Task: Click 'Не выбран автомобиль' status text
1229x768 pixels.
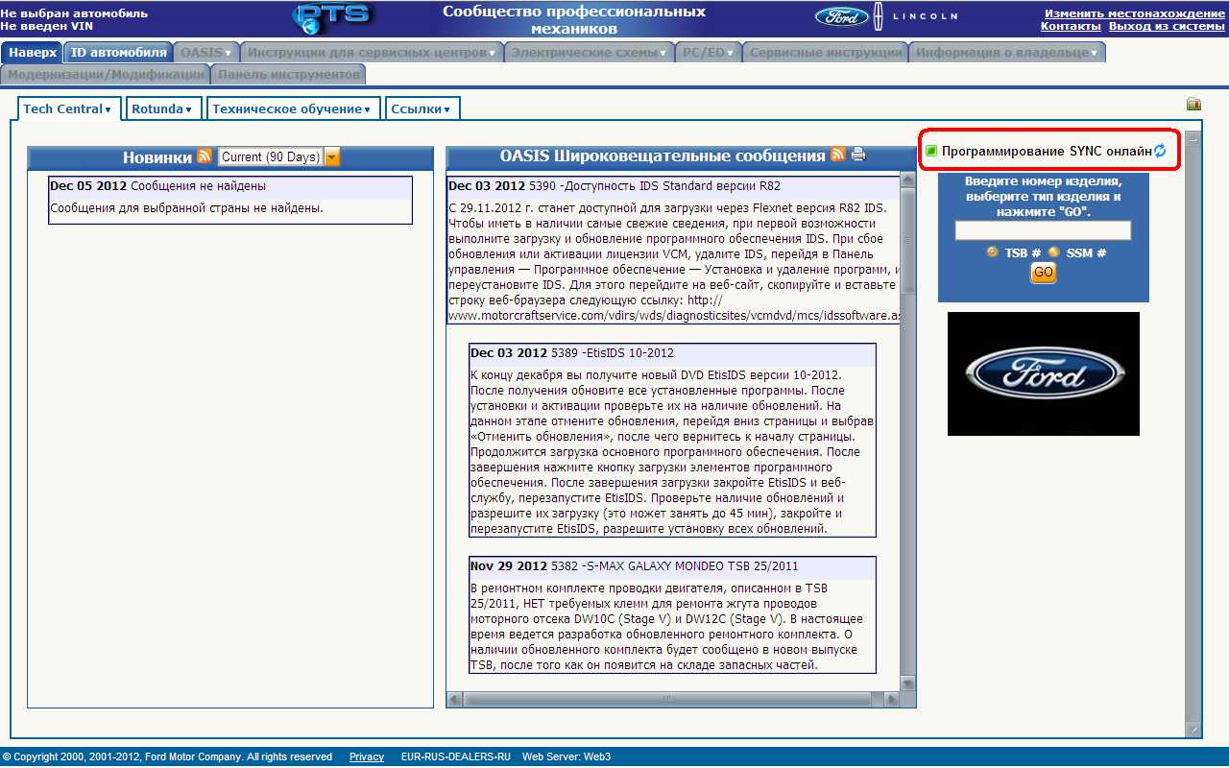Action: [x=75, y=13]
